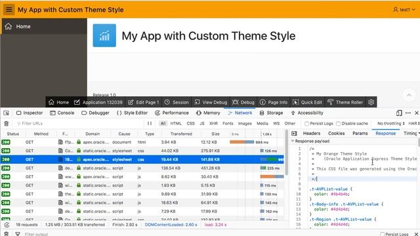Open the Cookies tab
Viewport: 420px width, 236px height.
point(337,133)
